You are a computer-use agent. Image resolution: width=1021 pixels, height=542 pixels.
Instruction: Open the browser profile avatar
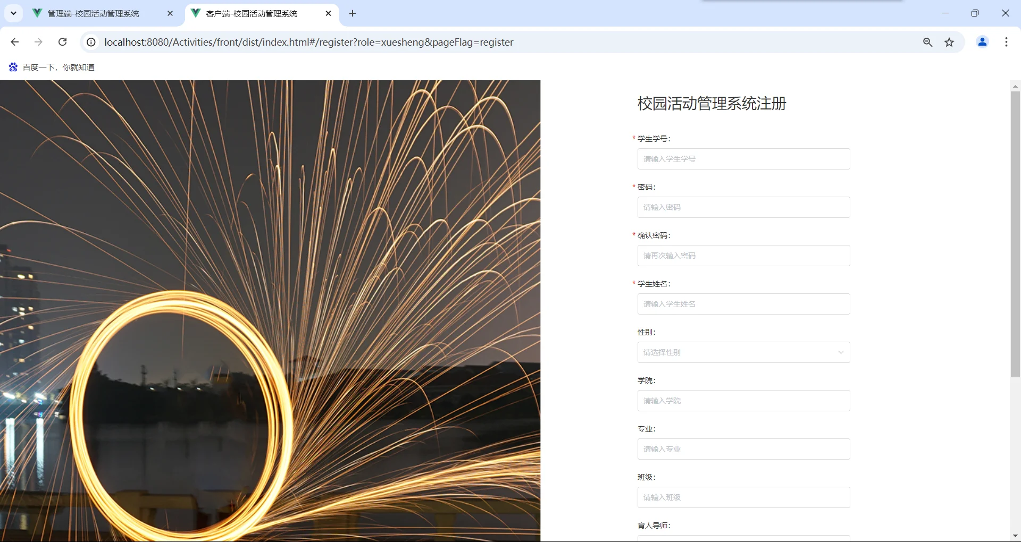point(982,42)
